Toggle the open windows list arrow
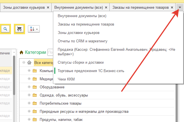This screenshot has height=122, width=184. (x=180, y=7)
